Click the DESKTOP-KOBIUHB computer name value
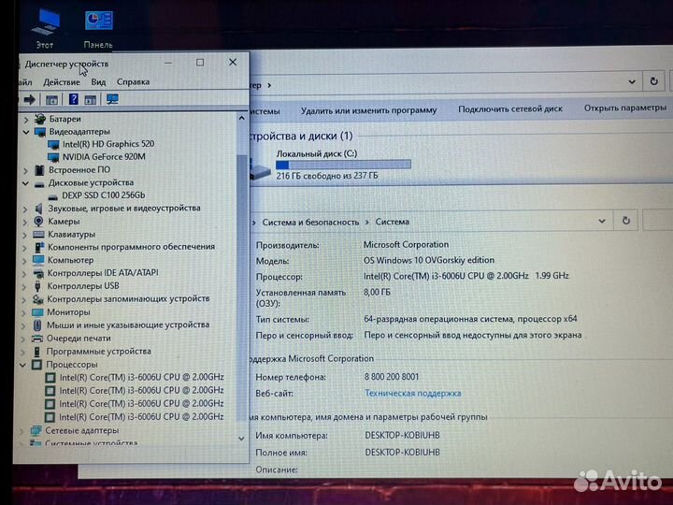The width and height of the screenshot is (673, 505). point(402,436)
